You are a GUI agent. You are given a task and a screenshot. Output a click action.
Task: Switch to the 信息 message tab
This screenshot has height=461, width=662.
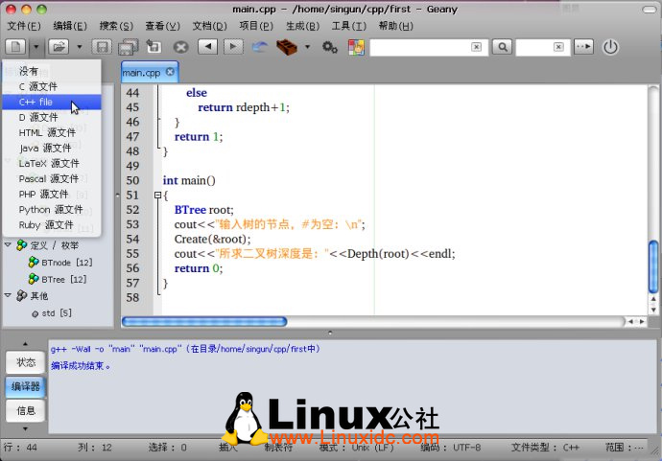click(x=26, y=410)
